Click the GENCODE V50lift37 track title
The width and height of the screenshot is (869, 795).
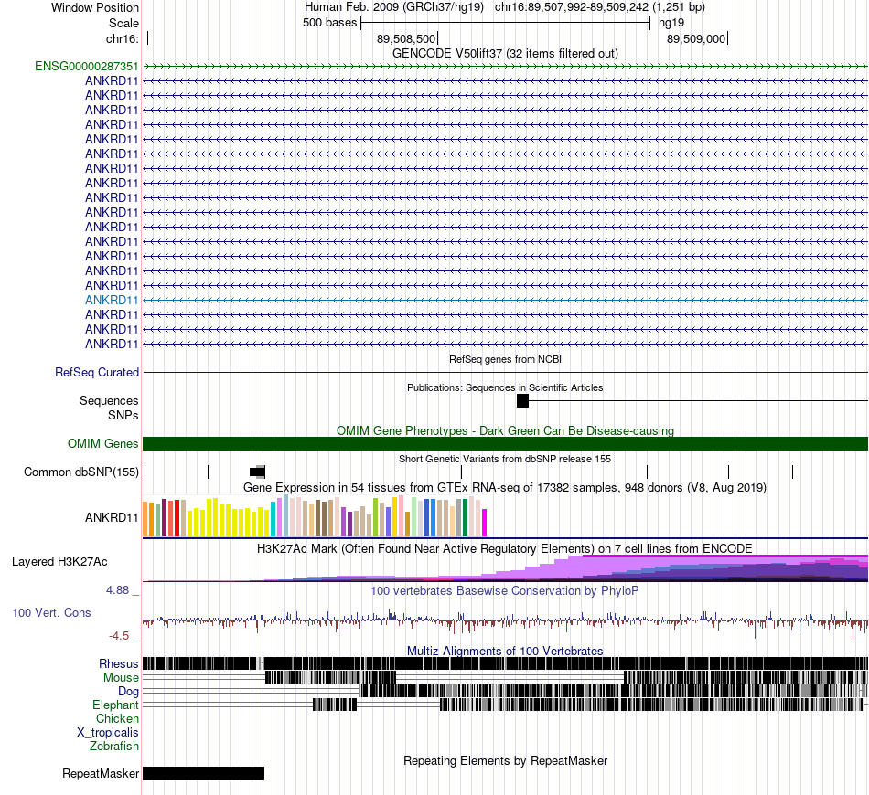pyautogui.click(x=505, y=54)
